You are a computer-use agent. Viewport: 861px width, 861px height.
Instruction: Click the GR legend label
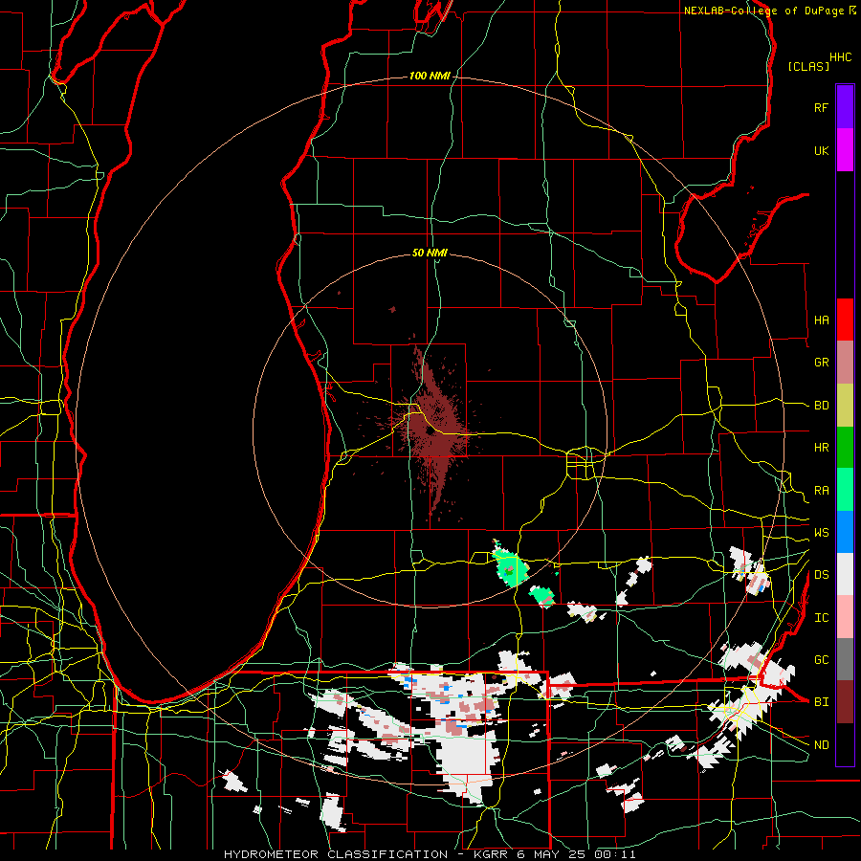pyautogui.click(x=821, y=363)
